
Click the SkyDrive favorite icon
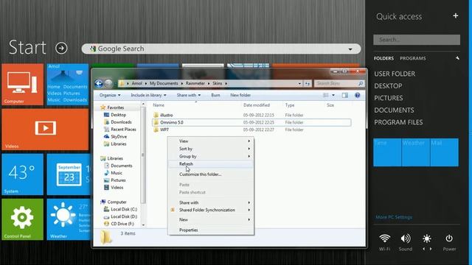(106, 136)
